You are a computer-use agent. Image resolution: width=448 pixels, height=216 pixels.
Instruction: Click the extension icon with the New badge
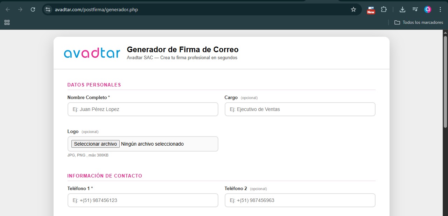tap(371, 9)
